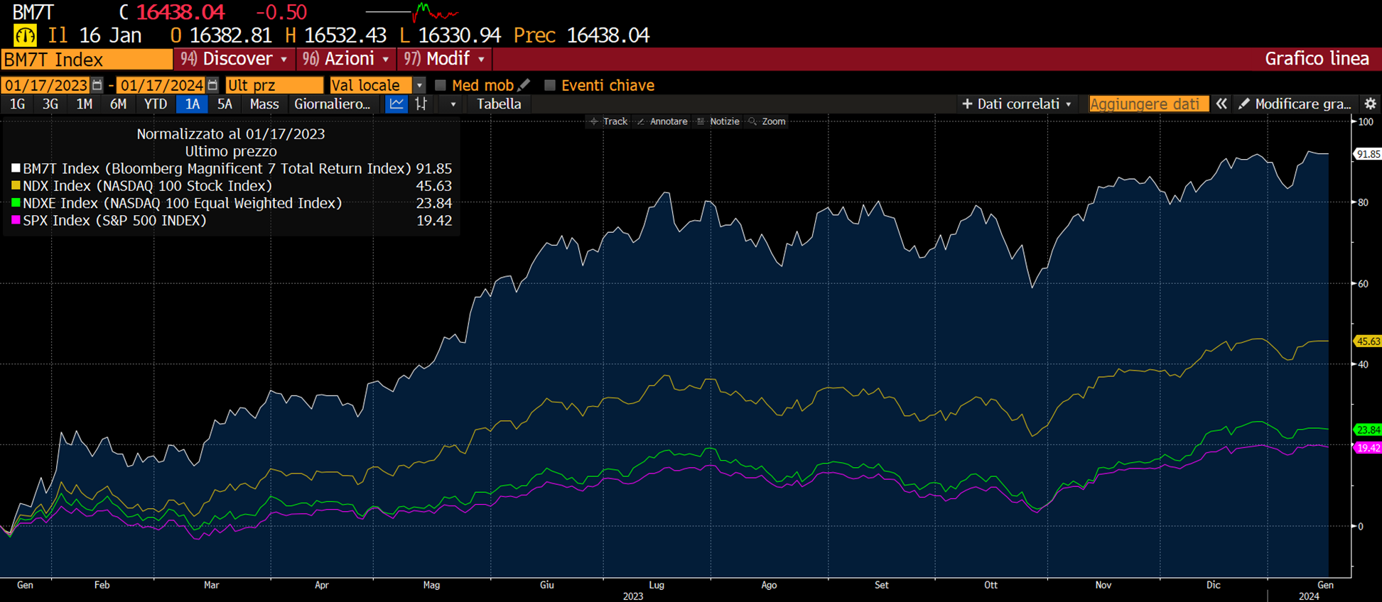Click the end date field 01/17/2024

(x=161, y=85)
